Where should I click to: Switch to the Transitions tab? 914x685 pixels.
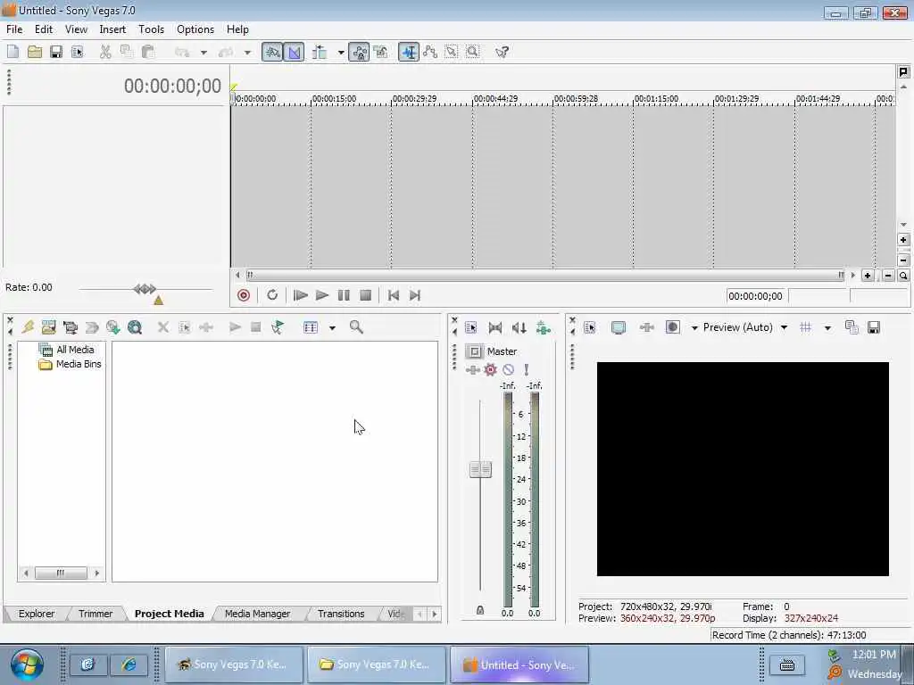(x=341, y=614)
